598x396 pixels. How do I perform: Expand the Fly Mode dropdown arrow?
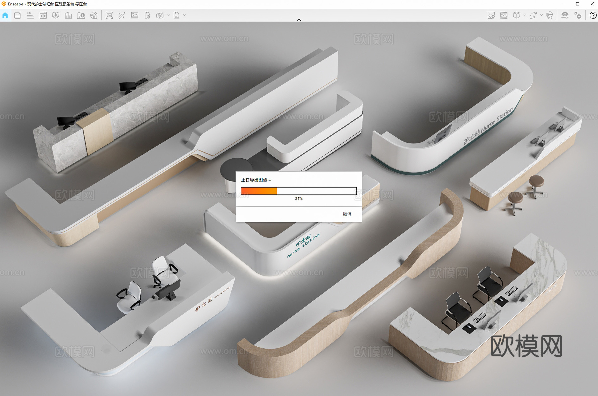541,15
